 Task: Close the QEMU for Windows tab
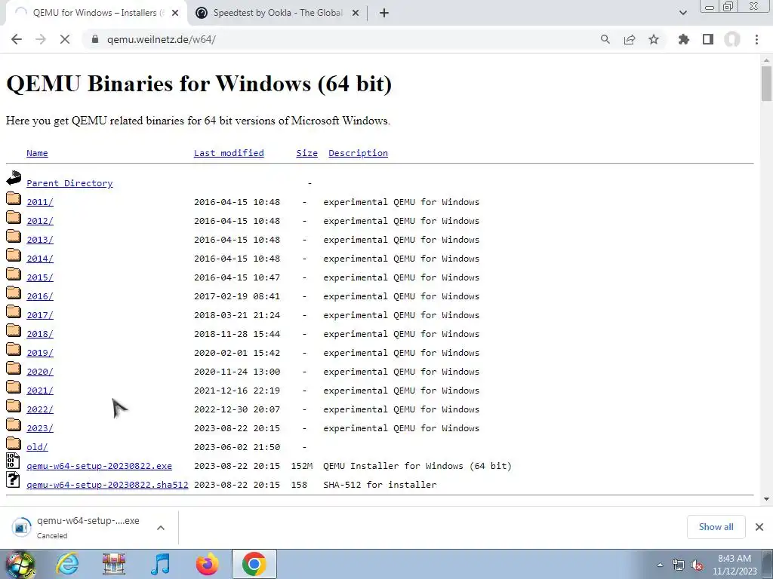pyautogui.click(x=175, y=14)
